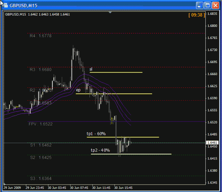The height and width of the screenshot is (192, 222).
Task: Select the yellow tp2 take profit line
Action: pos(131,154)
